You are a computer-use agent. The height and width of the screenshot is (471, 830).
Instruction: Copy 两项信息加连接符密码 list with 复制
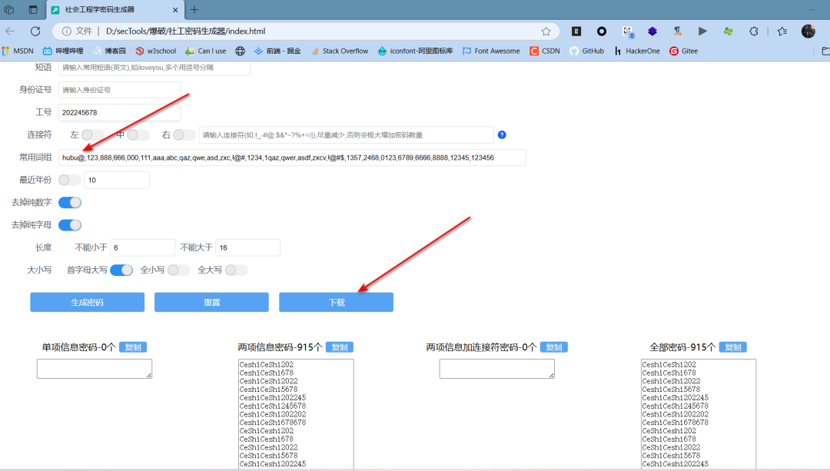point(553,347)
